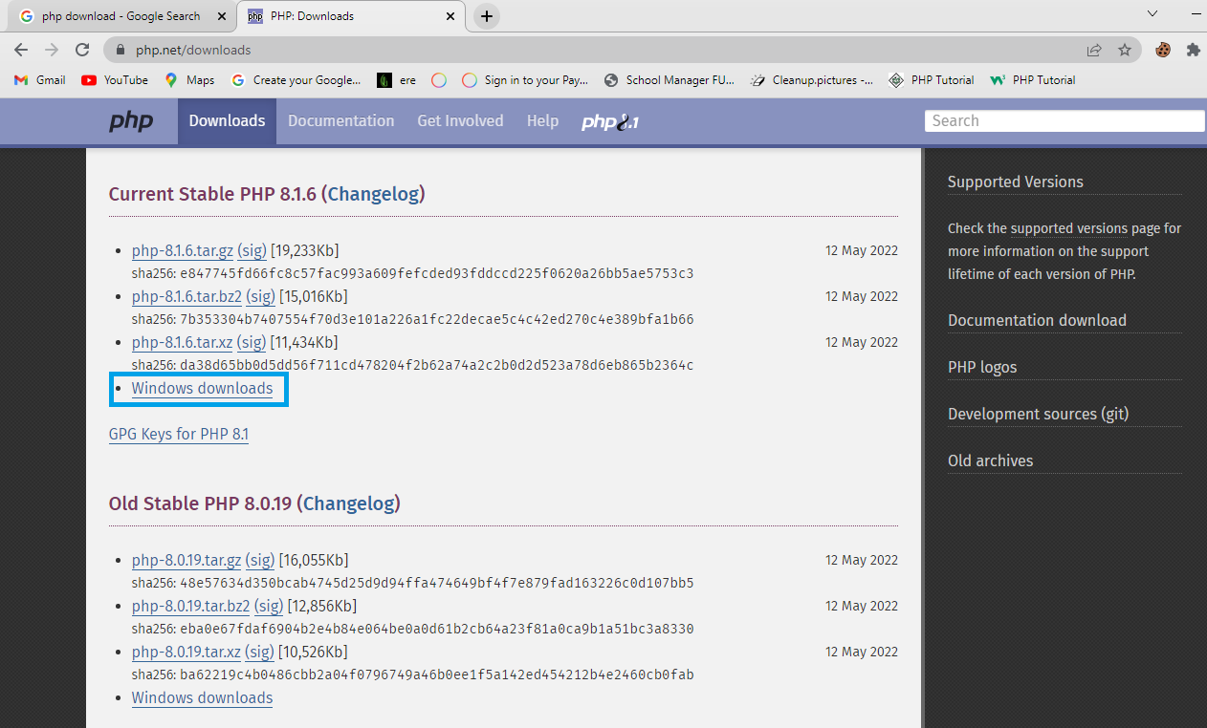
Task: Open the extensions puzzle piece icon
Action: pos(1193,50)
